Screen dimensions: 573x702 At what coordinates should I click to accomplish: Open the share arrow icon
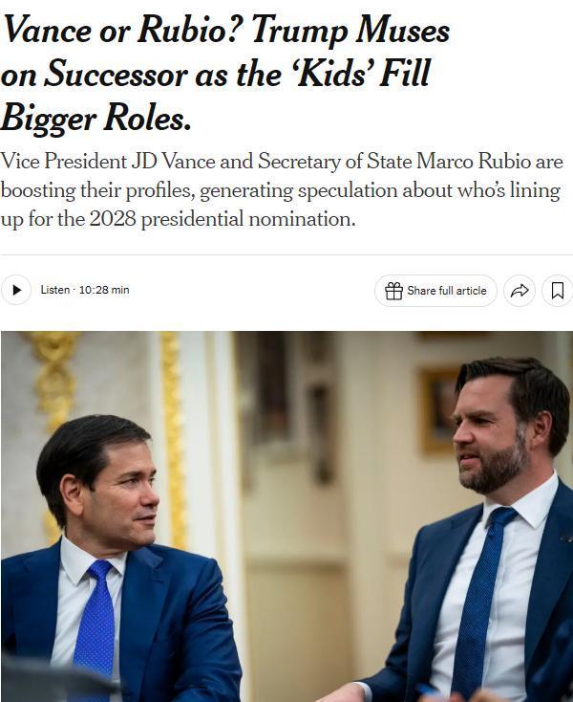520,291
